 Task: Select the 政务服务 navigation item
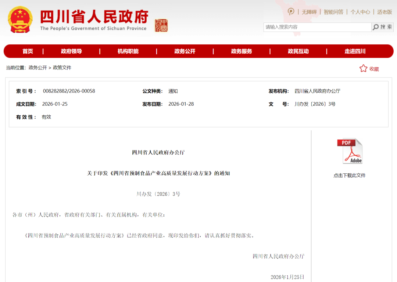tap(242, 51)
